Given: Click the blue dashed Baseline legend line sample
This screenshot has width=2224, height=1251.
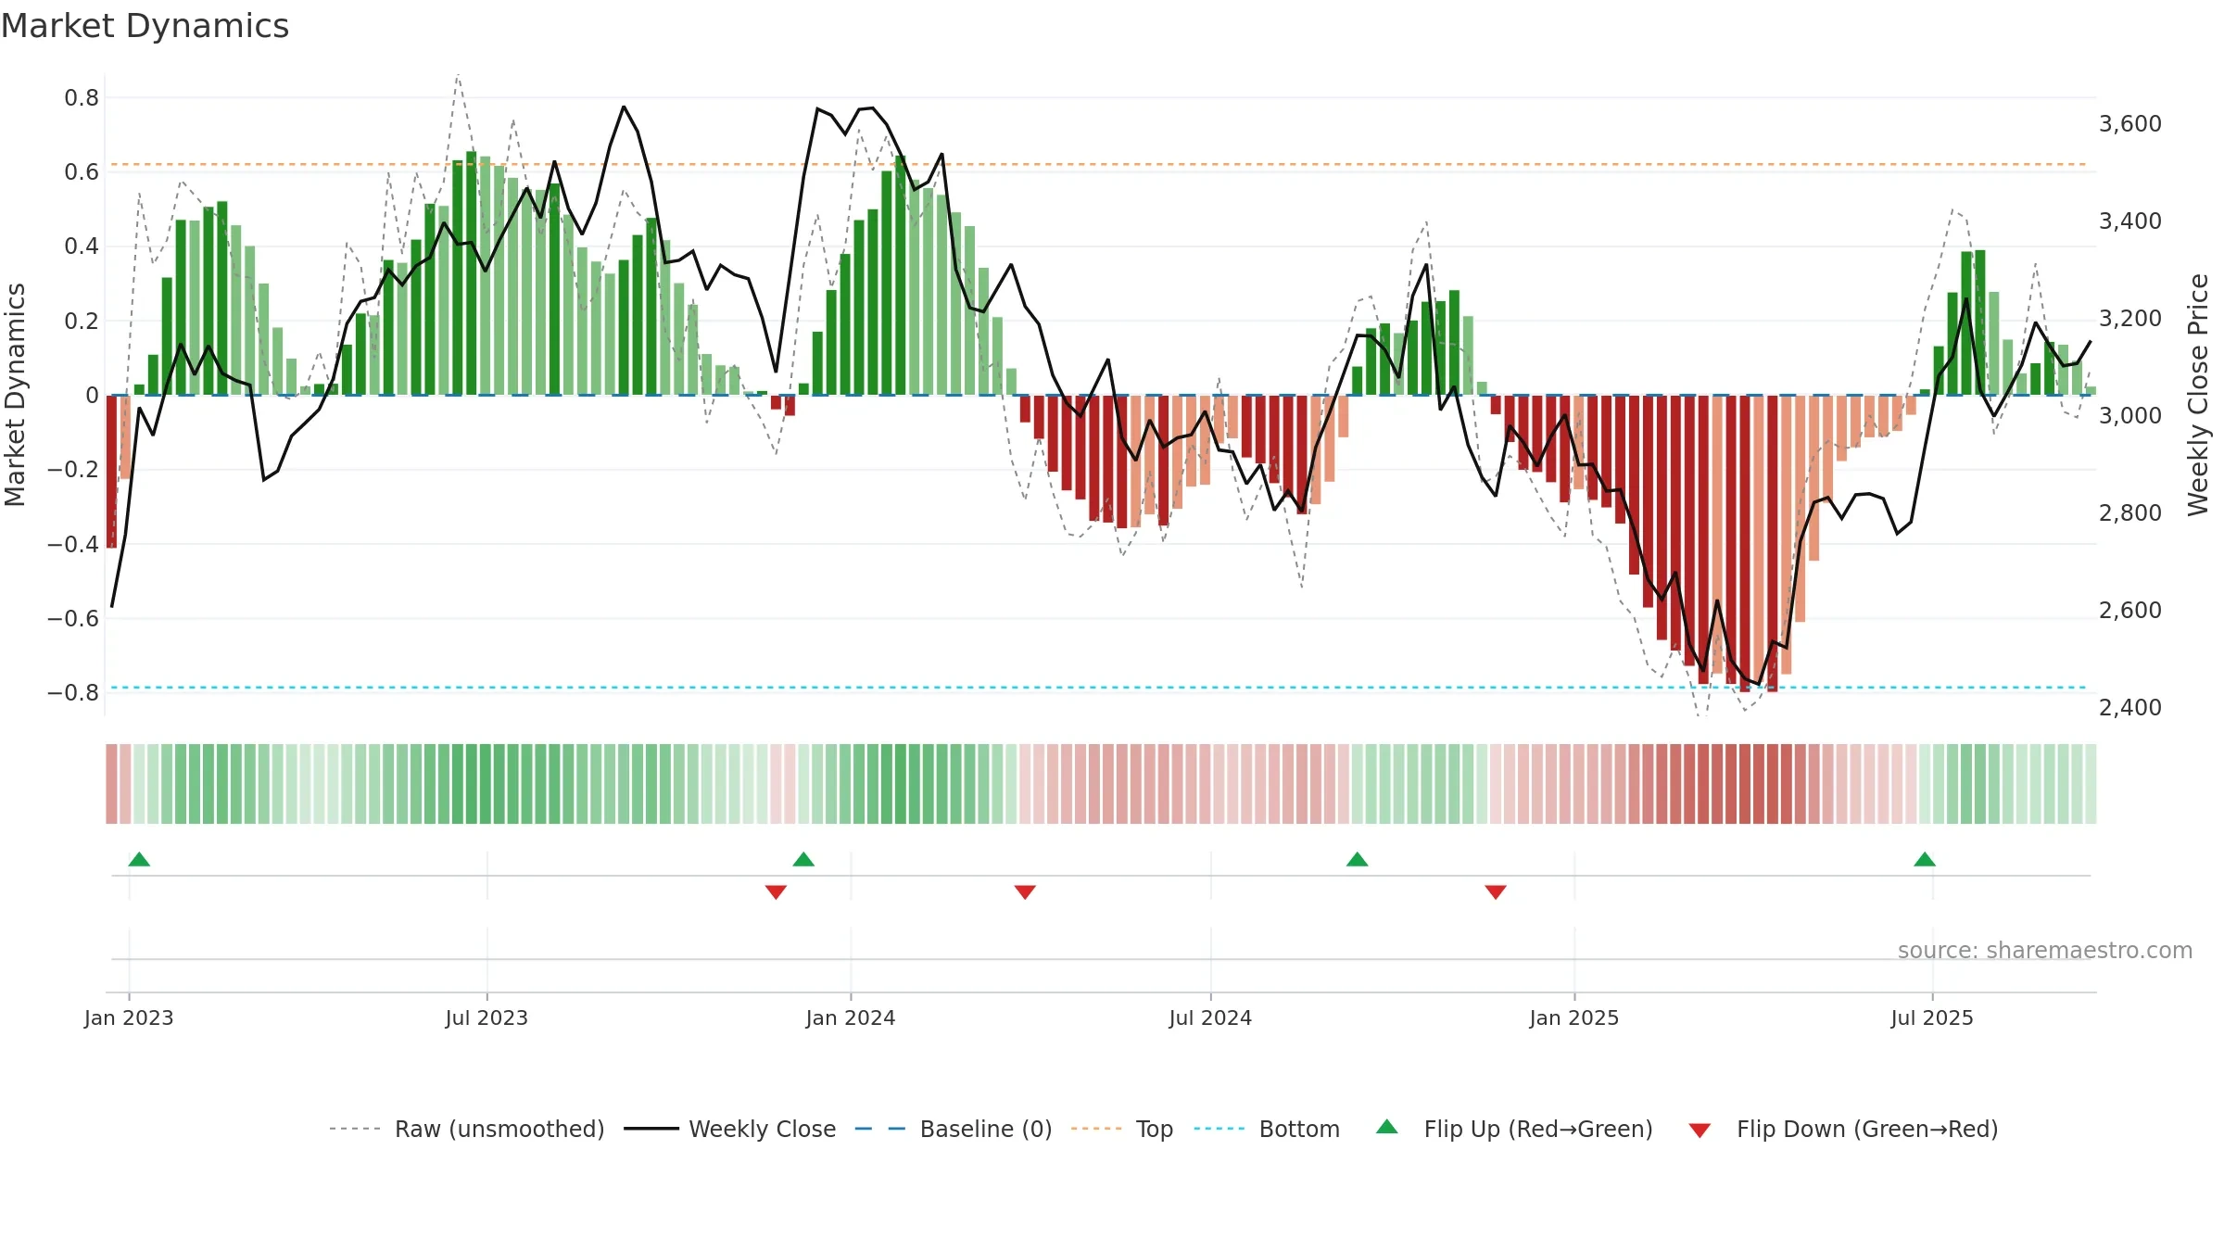Looking at the screenshot, I should (x=880, y=1129).
